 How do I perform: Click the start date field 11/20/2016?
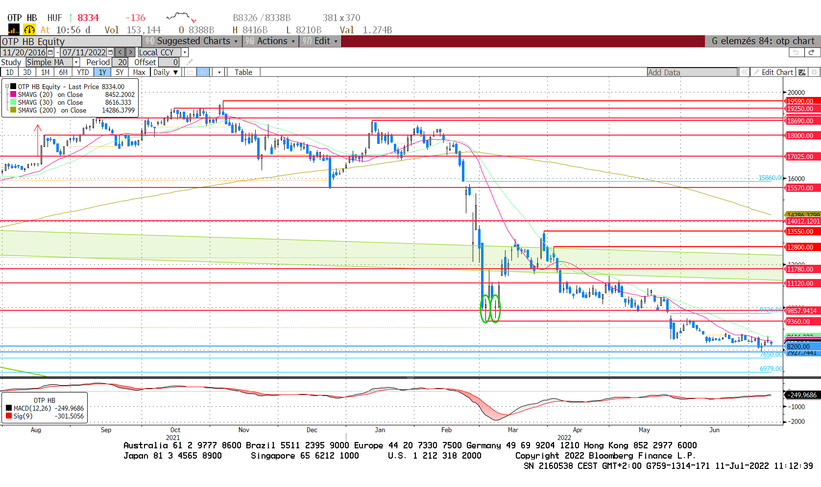point(24,52)
